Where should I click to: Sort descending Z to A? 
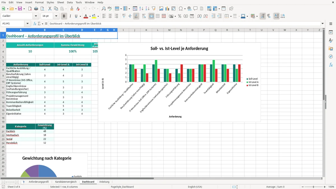(x=147, y=9)
